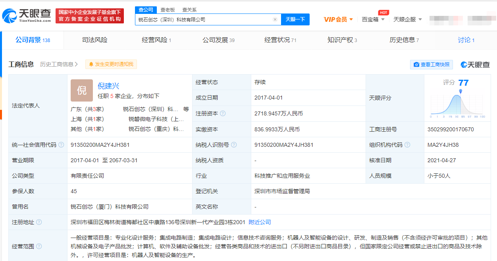Click the former name 锐石创芯（厦门）科技有限公司
The image size is (497, 261).
pos(110,207)
